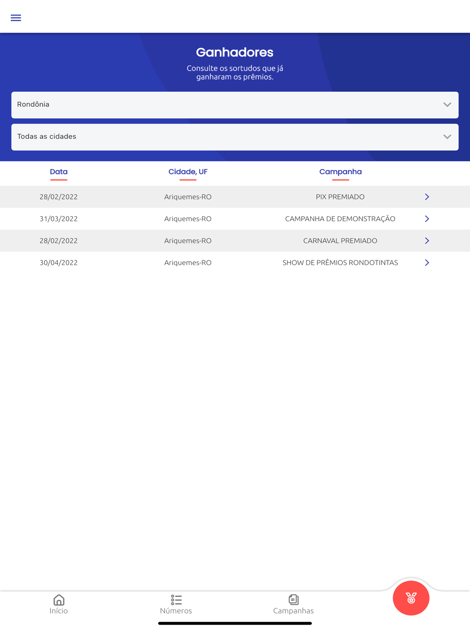Click the chevron in the Rondônia field
The width and height of the screenshot is (470, 628).
click(x=447, y=105)
